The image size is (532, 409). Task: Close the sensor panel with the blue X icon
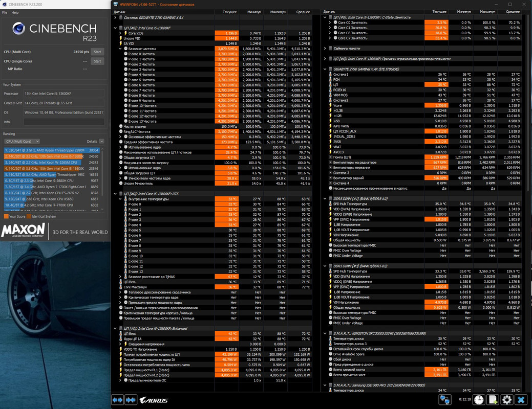(x=521, y=400)
